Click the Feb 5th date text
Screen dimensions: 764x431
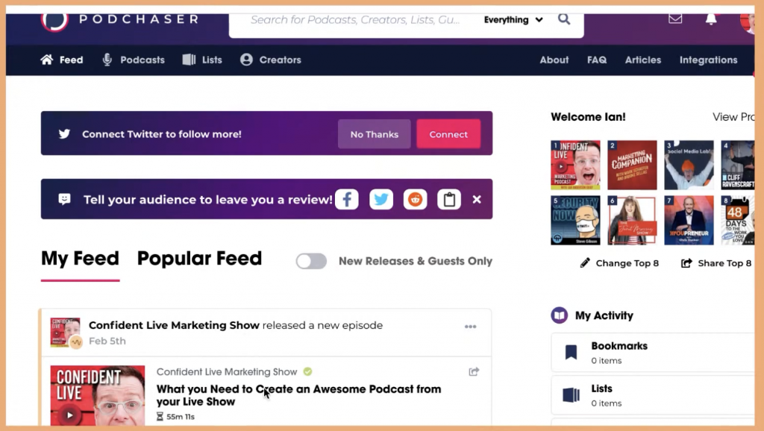point(107,341)
